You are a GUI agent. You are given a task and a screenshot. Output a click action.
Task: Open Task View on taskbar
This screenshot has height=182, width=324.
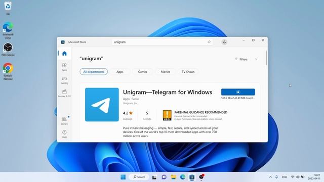154,177
